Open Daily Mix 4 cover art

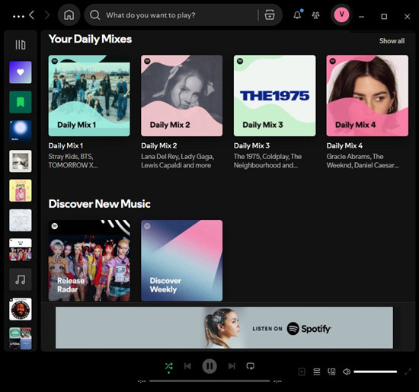click(367, 96)
